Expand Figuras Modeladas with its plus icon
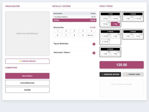This screenshot has width=149, height=112. click(94, 44)
